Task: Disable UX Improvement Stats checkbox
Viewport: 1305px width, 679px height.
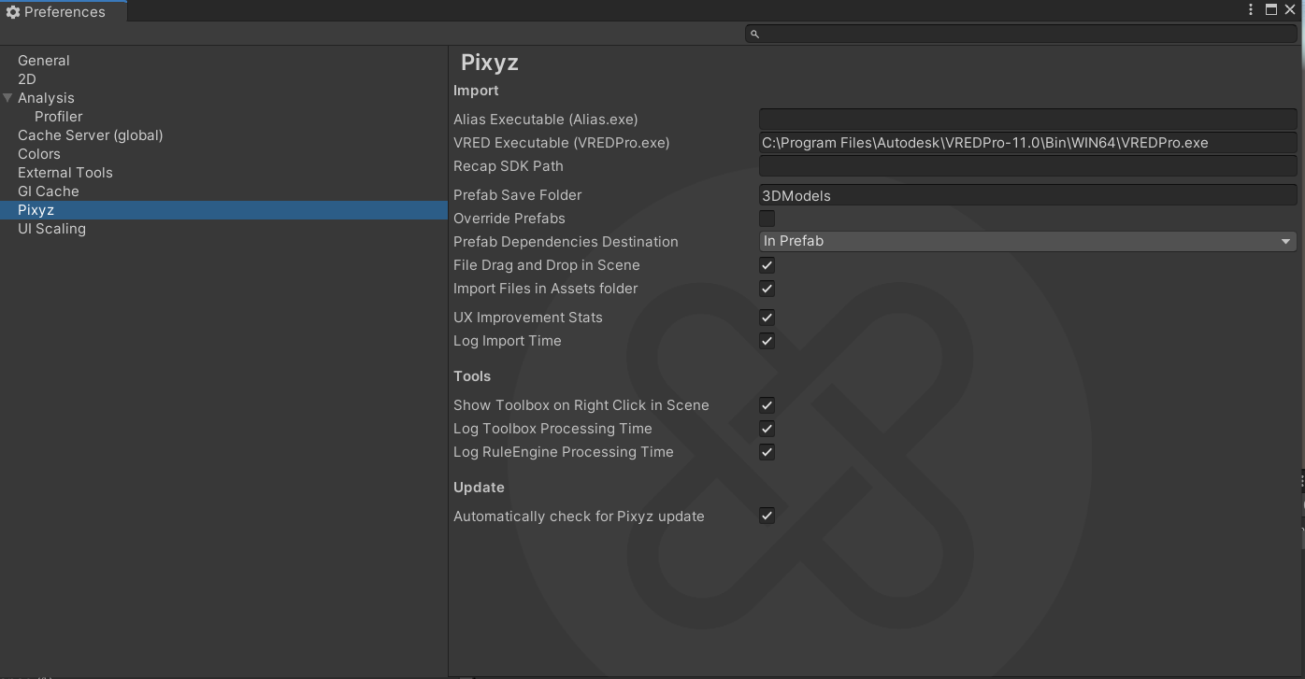Action: pyautogui.click(x=767, y=318)
